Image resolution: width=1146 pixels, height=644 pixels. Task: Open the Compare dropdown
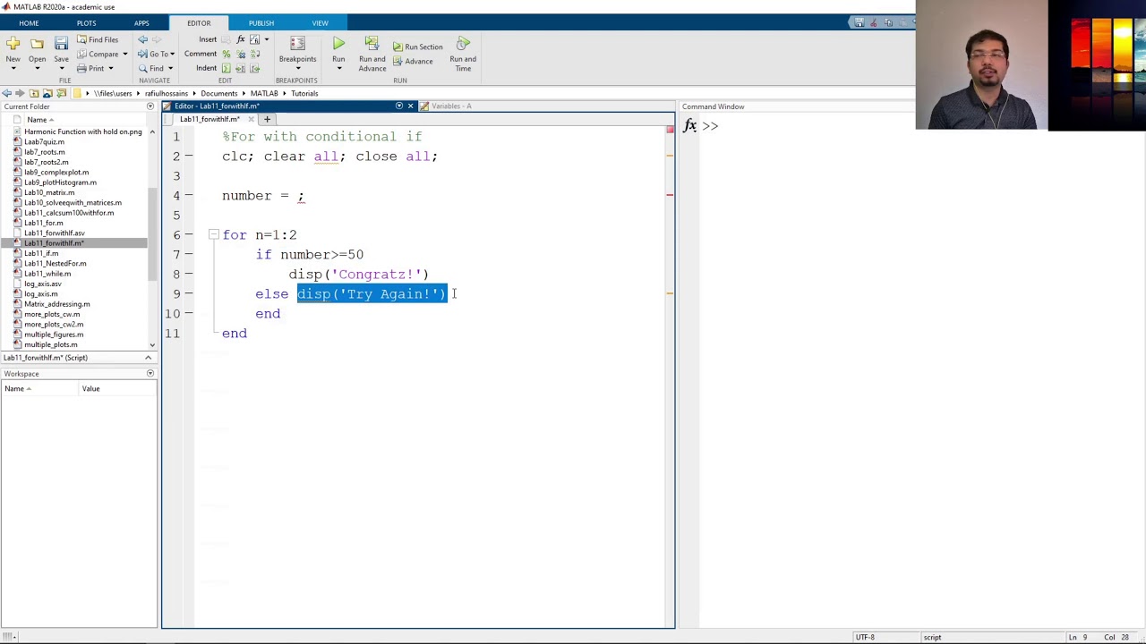point(124,54)
